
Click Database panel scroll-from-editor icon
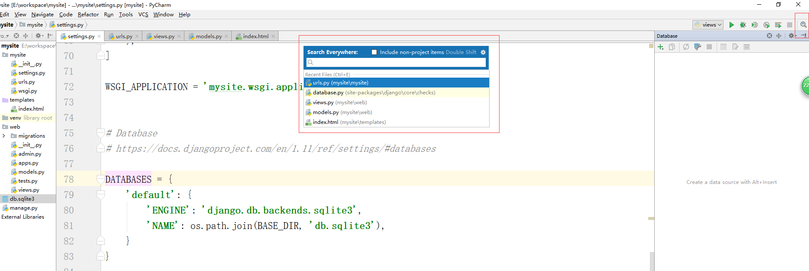tap(769, 36)
